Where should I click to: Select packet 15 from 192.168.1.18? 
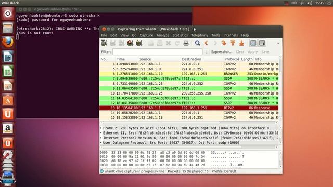pyautogui.click(x=189, y=118)
